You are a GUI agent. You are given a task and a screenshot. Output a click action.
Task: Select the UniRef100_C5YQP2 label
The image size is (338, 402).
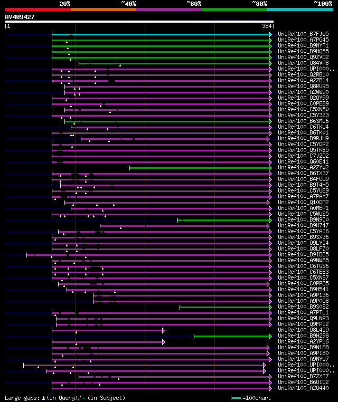point(303,144)
